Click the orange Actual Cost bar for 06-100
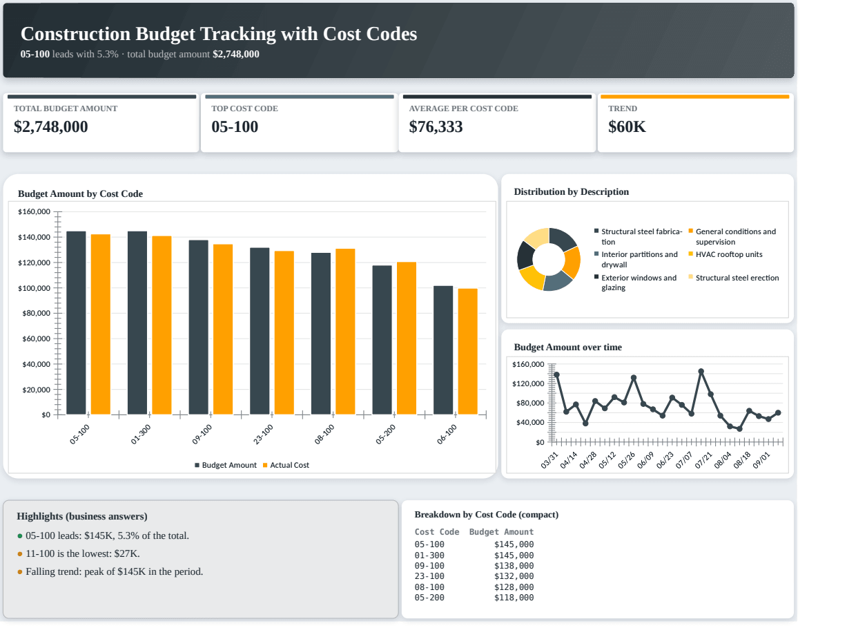The width and height of the screenshot is (847, 637). [468, 352]
